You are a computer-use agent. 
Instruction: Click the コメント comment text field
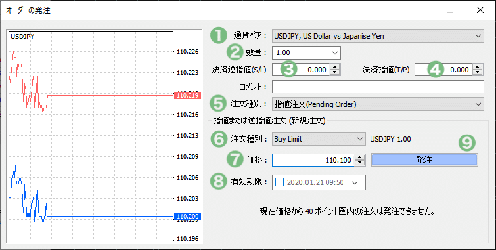pyautogui.click(x=378, y=87)
